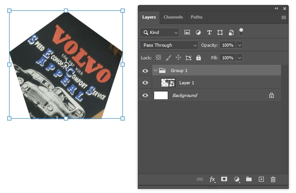Create a new group folder icon
296x193 pixels.
coord(249,179)
